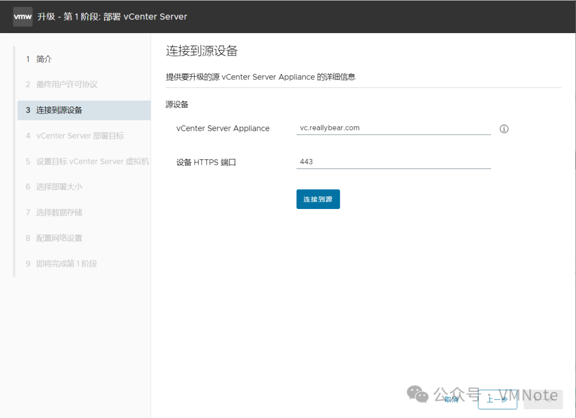Select step 3 连接到源设备
Image resolution: width=576 pixels, height=418 pixels.
84,110
